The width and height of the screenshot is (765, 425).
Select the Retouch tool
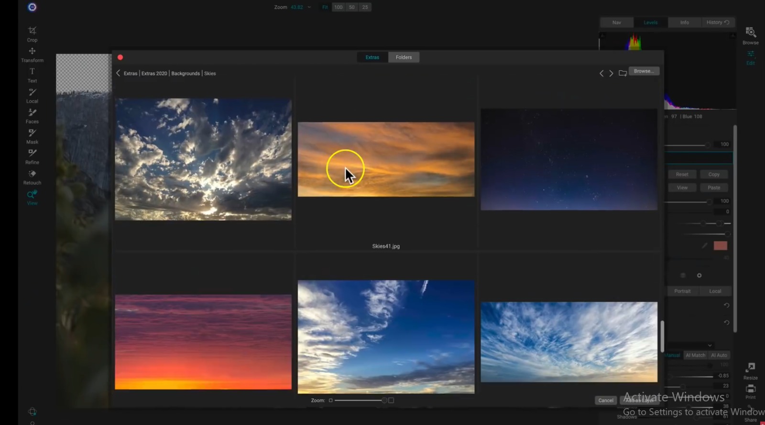pyautogui.click(x=32, y=177)
